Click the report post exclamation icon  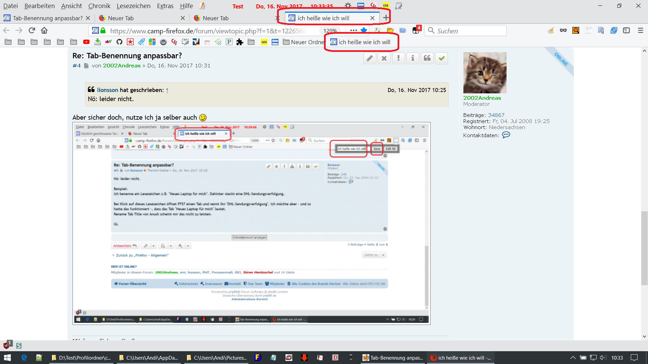point(398,58)
